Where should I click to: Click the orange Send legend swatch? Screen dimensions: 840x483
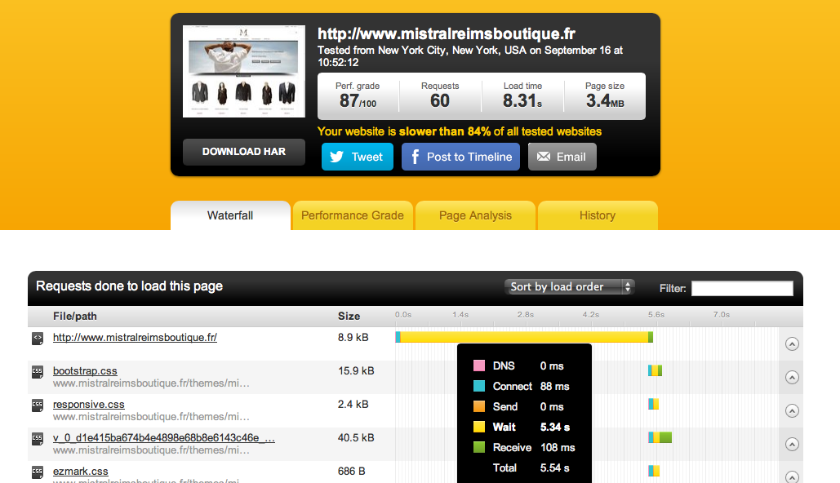[479, 406]
